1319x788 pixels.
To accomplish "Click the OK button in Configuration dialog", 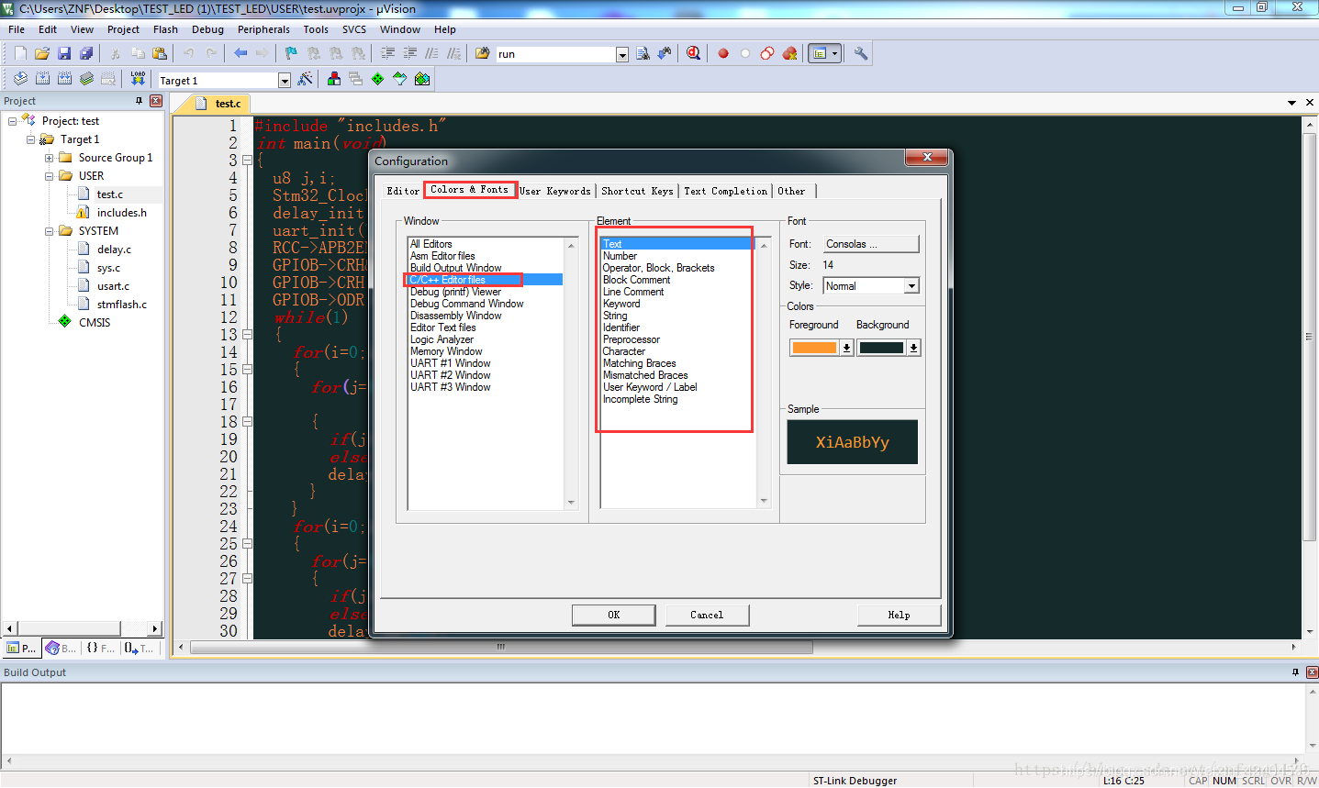I will (614, 615).
